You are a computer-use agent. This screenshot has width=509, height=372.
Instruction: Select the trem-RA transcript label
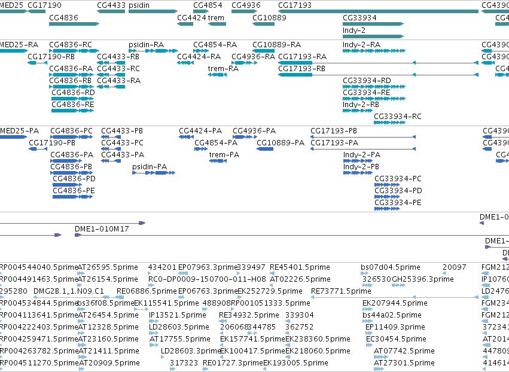point(223,69)
